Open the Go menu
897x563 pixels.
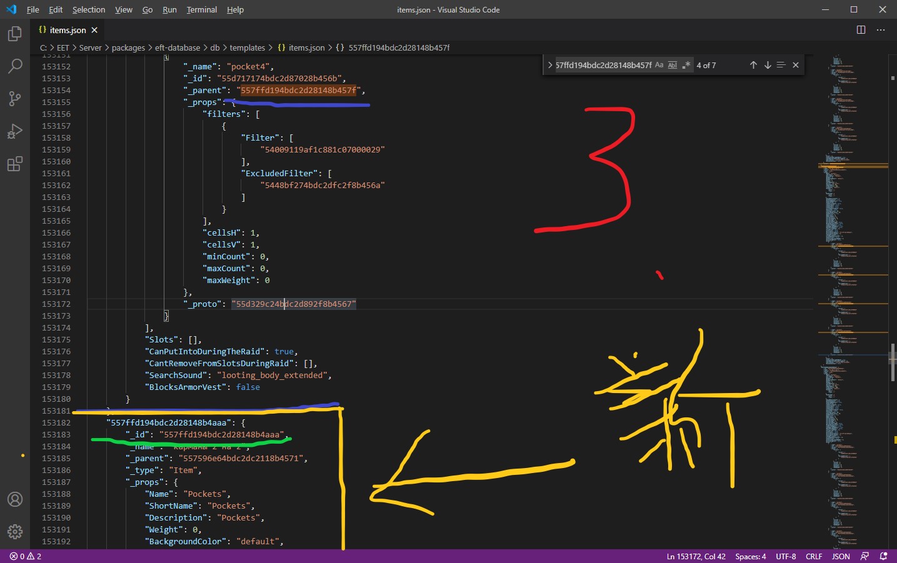[x=148, y=9]
